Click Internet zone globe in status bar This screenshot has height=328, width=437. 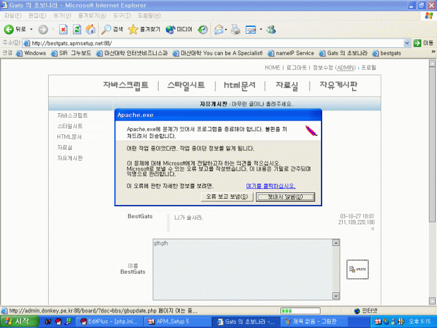[357, 311]
